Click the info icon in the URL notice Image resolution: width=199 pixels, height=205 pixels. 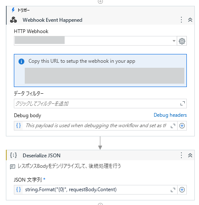click(x=21, y=61)
